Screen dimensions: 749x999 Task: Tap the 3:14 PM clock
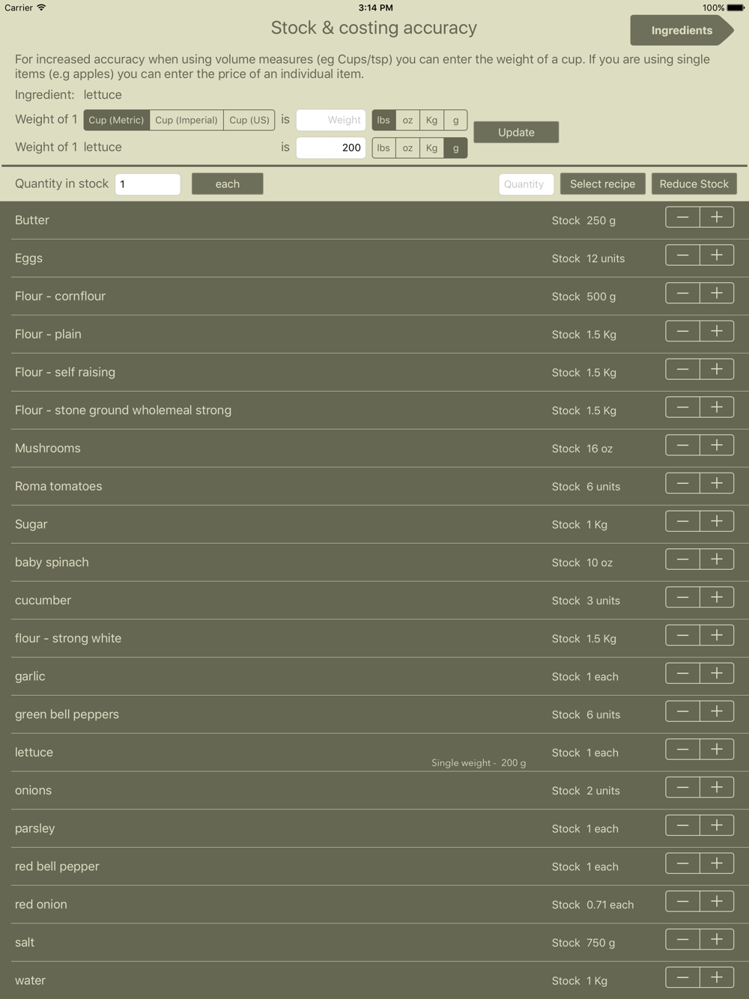click(x=375, y=7)
